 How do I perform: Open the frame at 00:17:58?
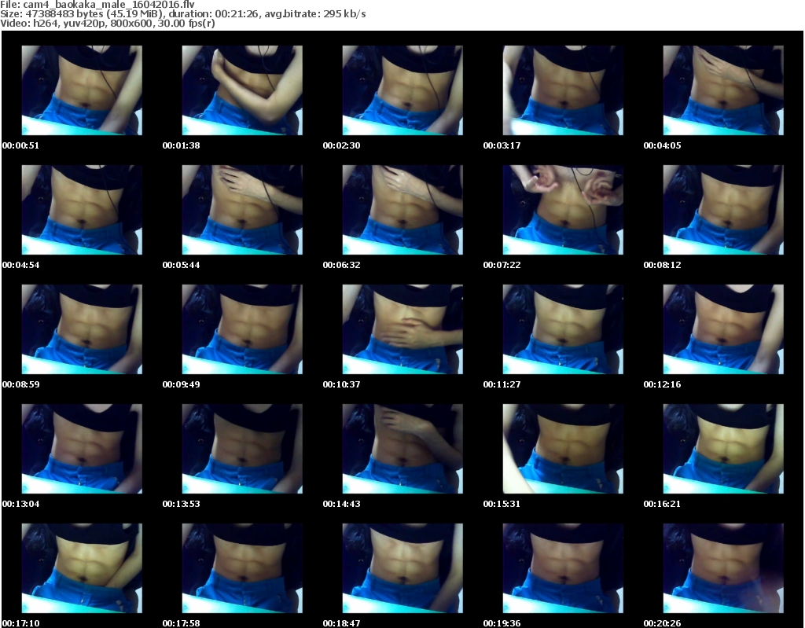[242, 568]
